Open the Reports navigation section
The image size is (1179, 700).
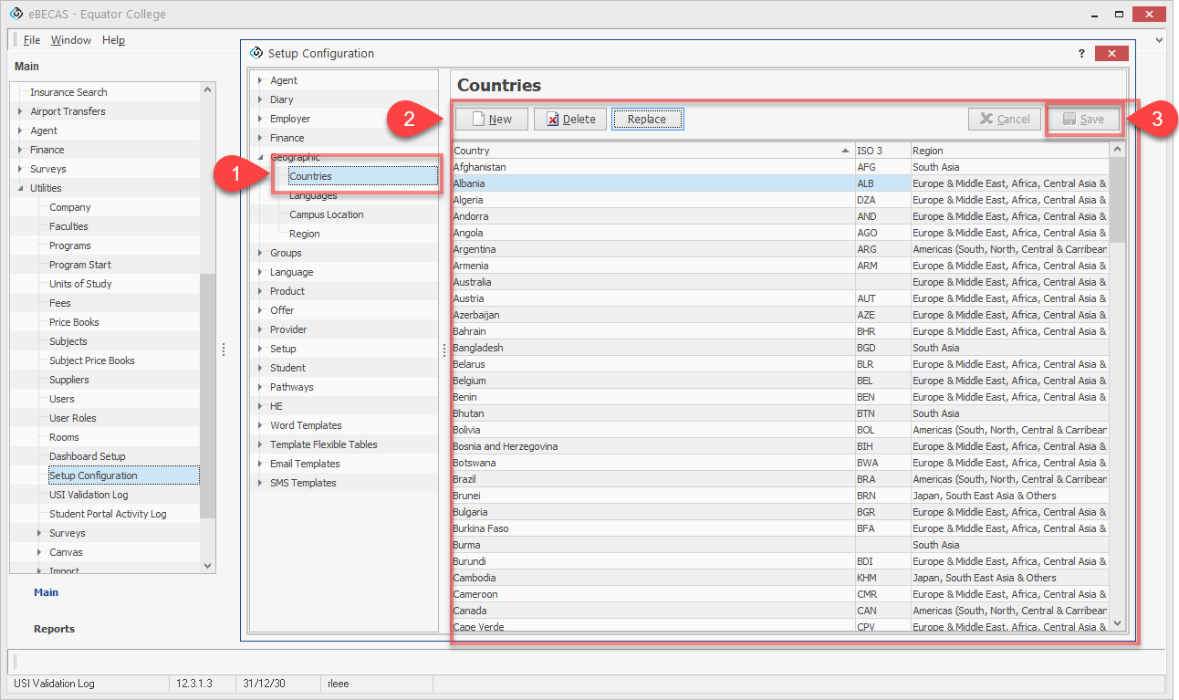(x=54, y=629)
